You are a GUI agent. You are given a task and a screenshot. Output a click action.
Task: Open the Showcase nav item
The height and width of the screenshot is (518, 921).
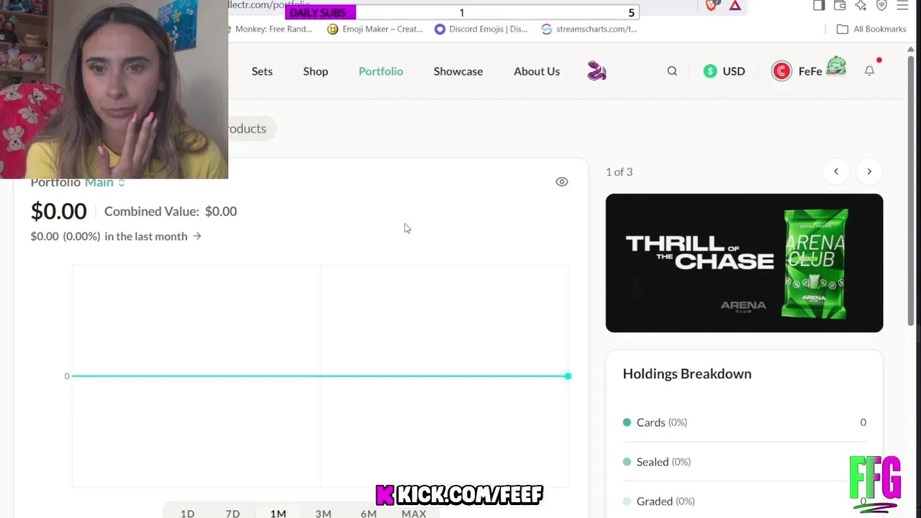click(458, 71)
